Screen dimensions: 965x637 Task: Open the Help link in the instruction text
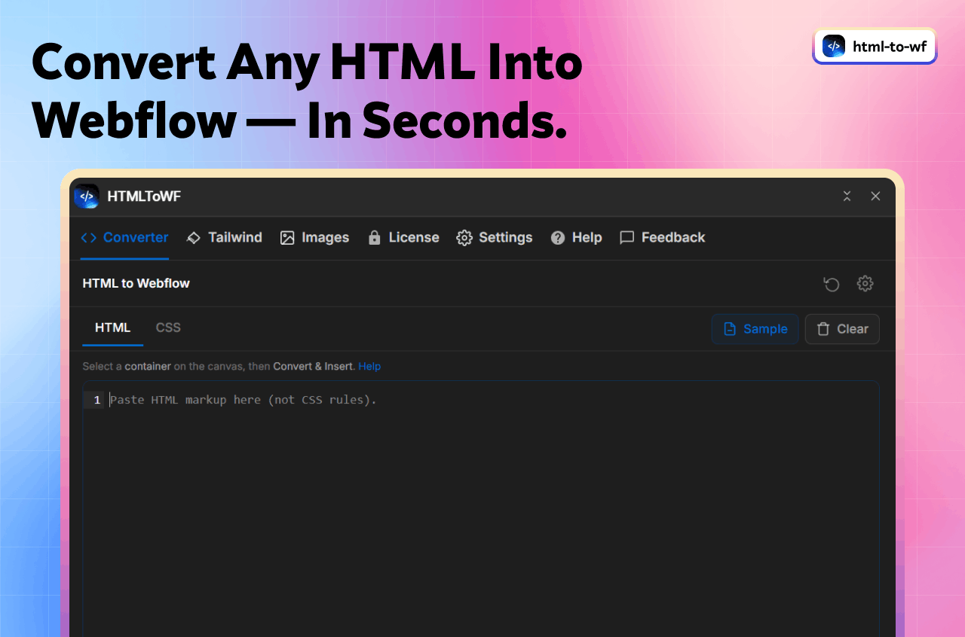click(x=369, y=366)
